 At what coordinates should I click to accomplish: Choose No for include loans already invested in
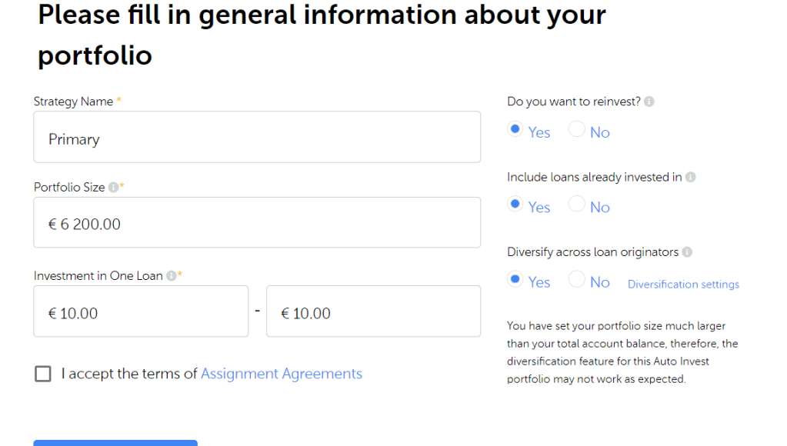(x=576, y=205)
